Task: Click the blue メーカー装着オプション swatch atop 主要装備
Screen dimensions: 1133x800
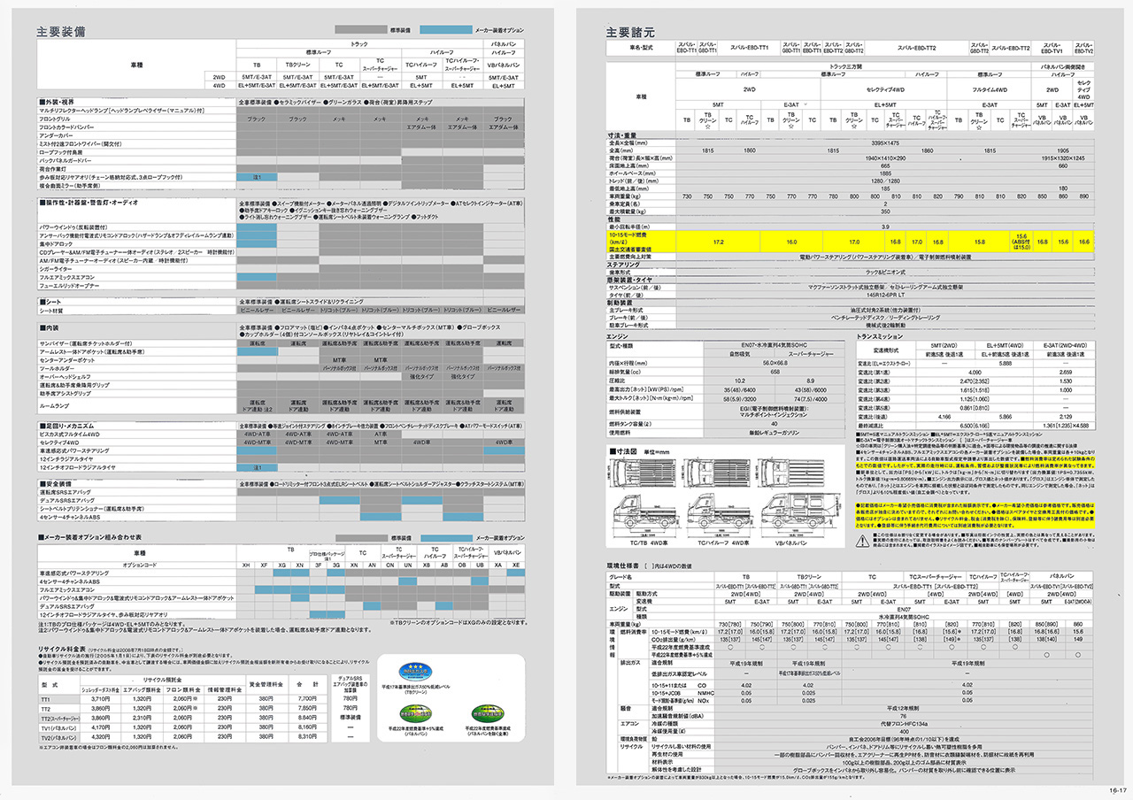Action: click(446, 29)
